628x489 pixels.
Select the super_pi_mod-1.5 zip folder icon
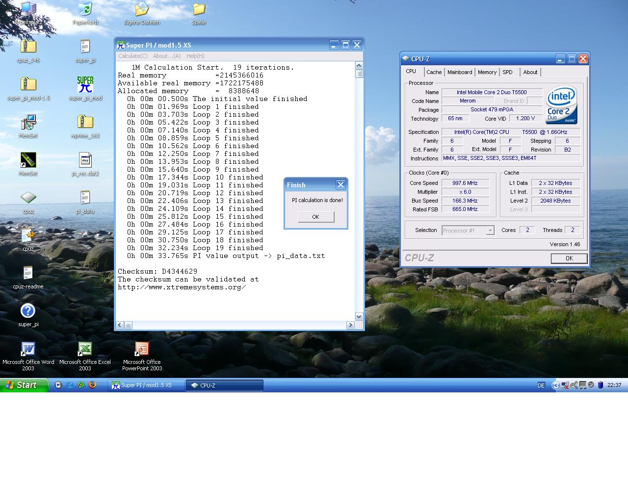click(x=28, y=85)
